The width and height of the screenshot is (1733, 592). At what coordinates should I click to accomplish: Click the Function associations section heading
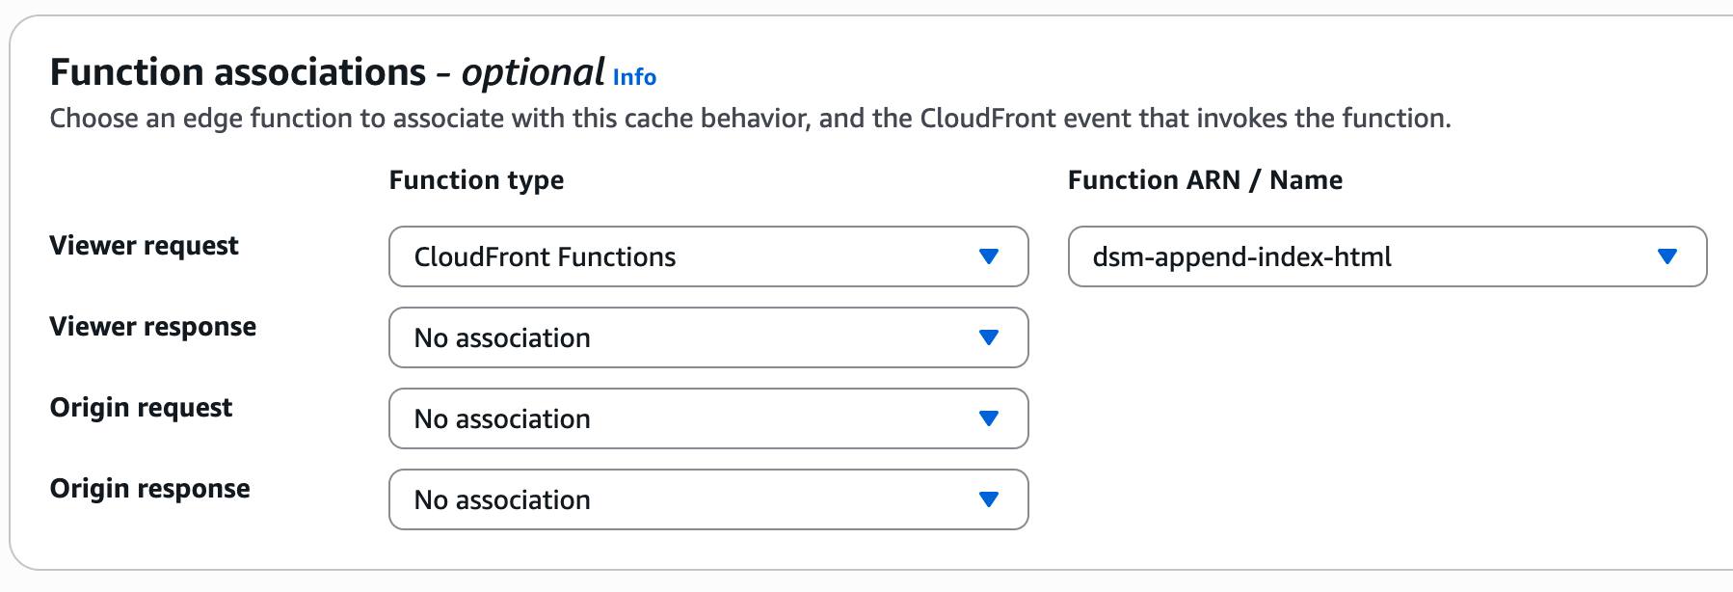coord(237,72)
